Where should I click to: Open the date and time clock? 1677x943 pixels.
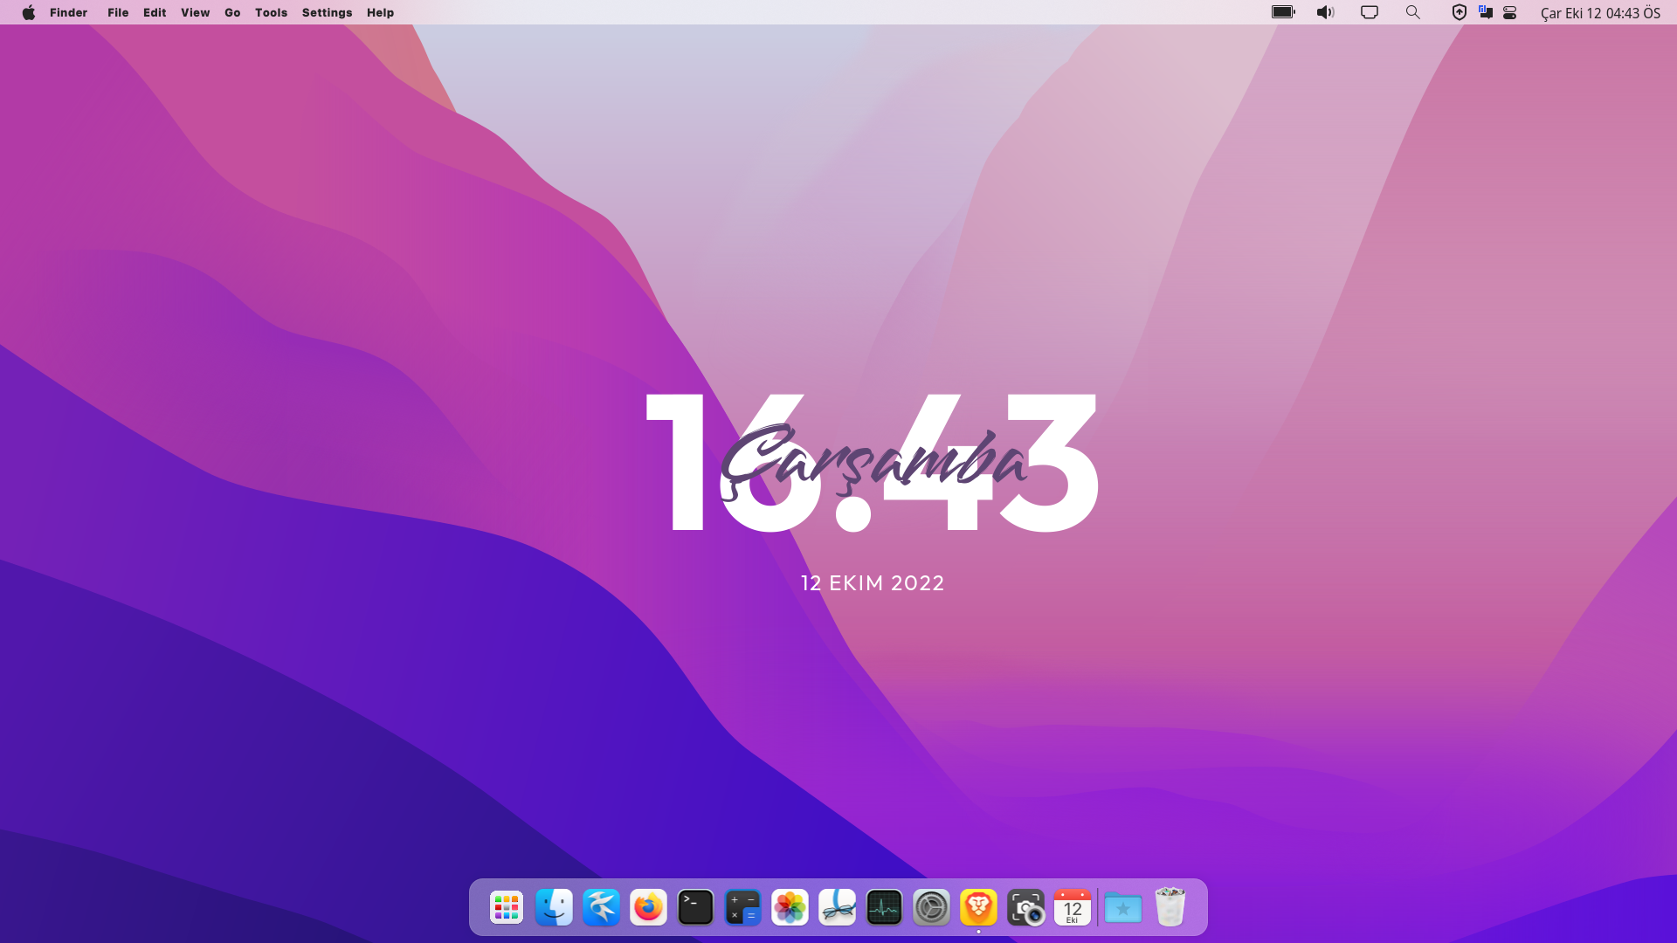[1600, 12]
